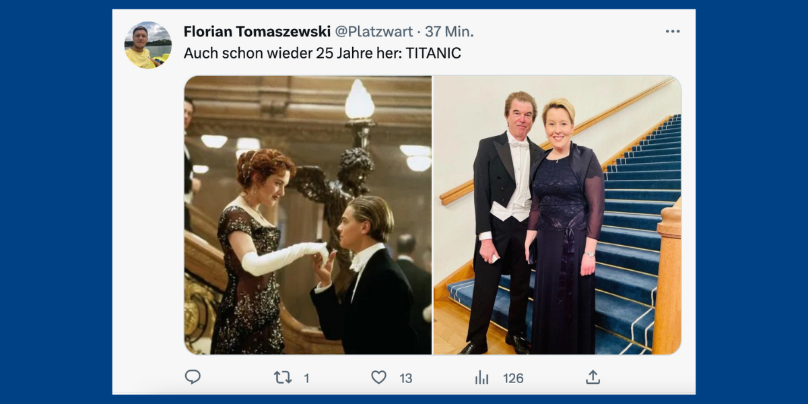Screen dimensions: 808x404
Task: Enlarge the Titanic movie still on left
Action: 308,215
